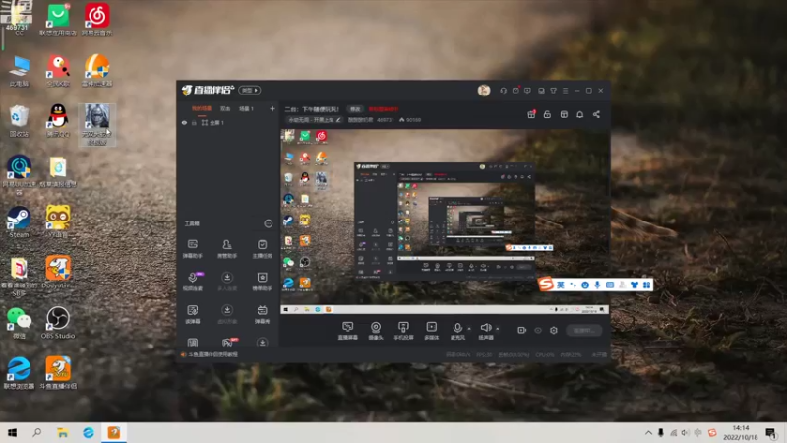
Task: Switch to the first scenes tab highlighted red
Action: 202,109
